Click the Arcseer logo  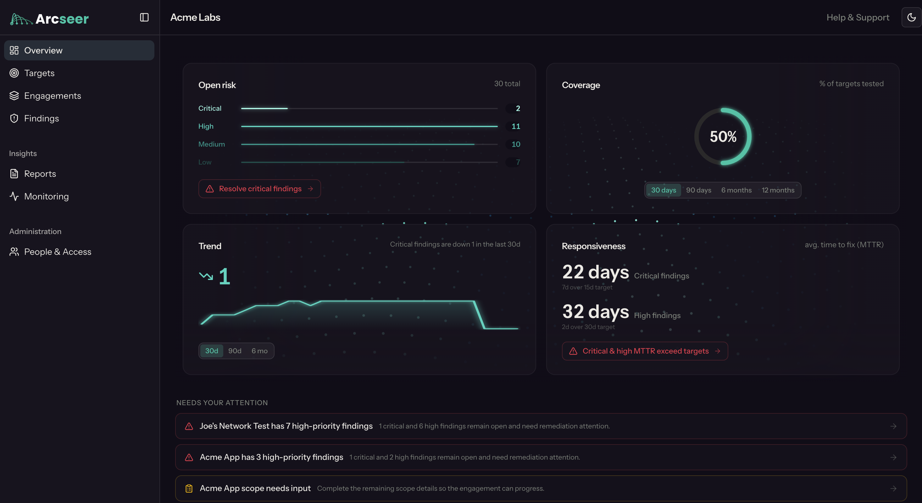pyautogui.click(x=49, y=19)
